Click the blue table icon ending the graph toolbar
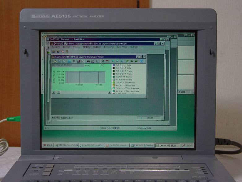242x182 pixels. click(x=141, y=61)
